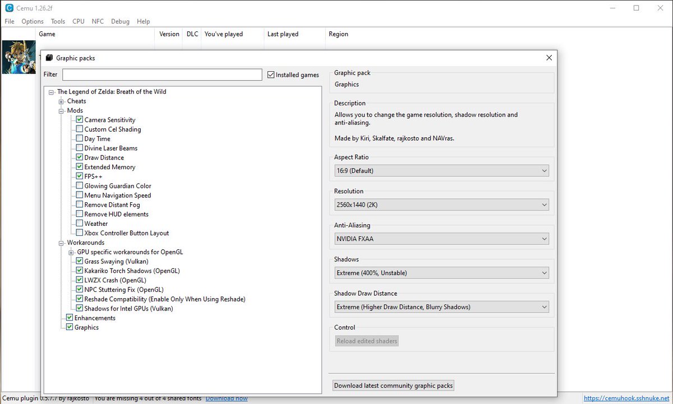Image resolution: width=673 pixels, height=404 pixels.
Task: Open the Help menu
Action: pyautogui.click(x=144, y=21)
